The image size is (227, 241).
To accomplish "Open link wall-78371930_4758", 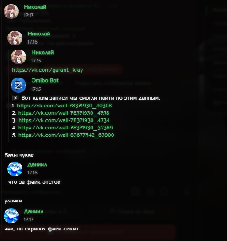I will (x=64, y=113).
